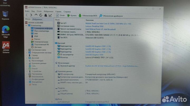Viewport: 190px width, 106px height.
Task: Select Имя компьютера in the tree
Action: point(40,31)
